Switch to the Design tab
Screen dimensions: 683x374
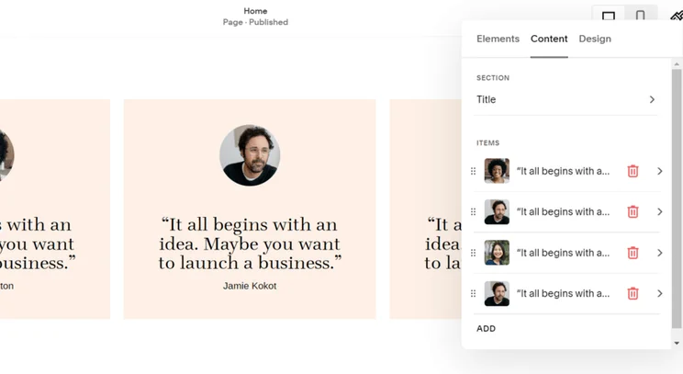click(595, 39)
